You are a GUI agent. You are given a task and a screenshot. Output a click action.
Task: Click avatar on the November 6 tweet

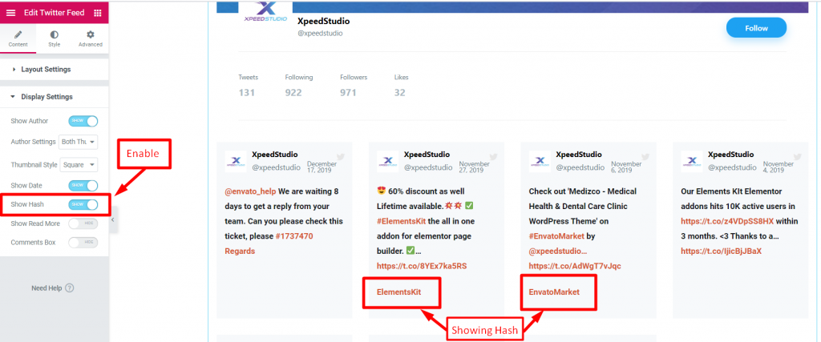point(540,162)
